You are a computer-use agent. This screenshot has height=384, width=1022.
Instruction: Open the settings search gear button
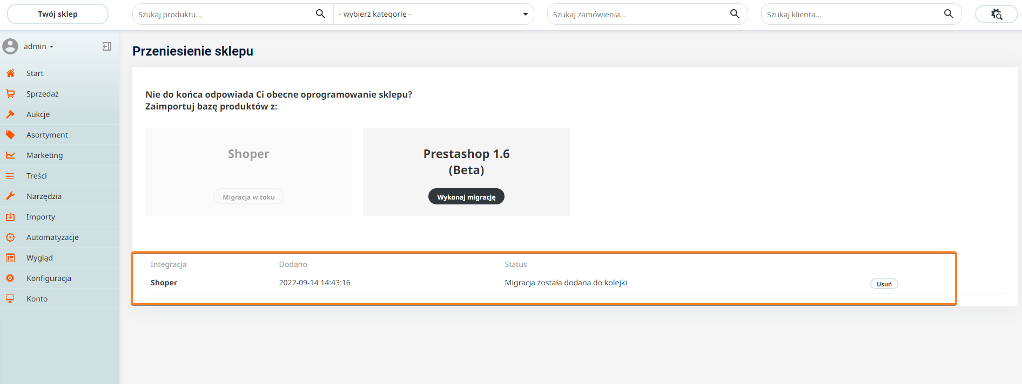997,14
